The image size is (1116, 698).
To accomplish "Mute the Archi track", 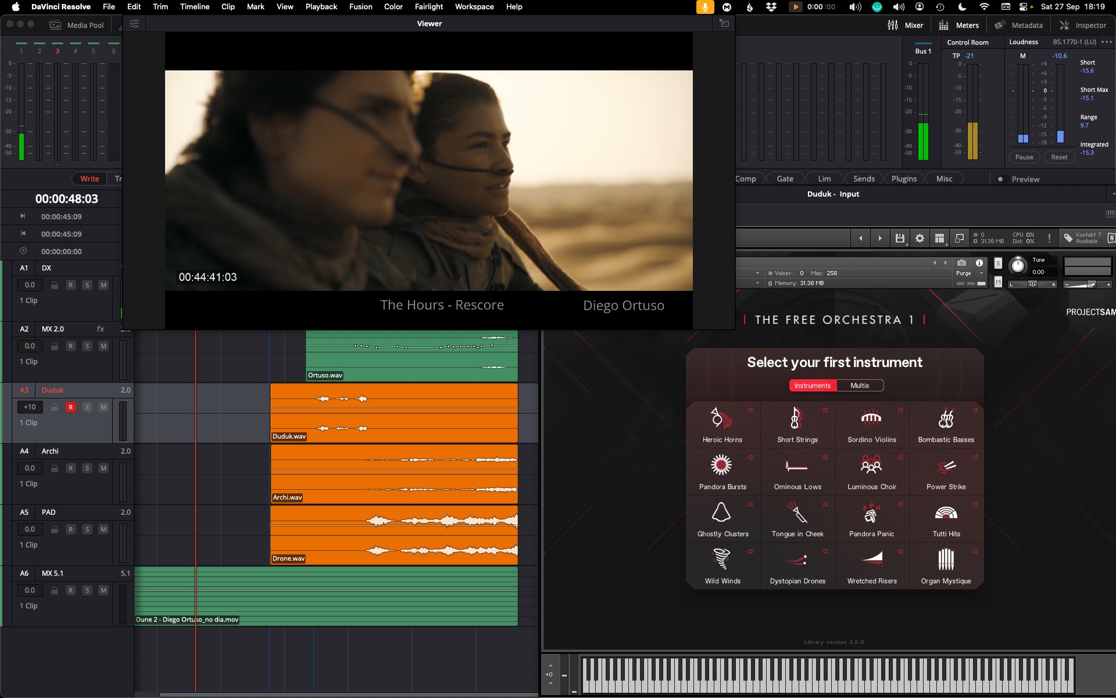I will pyautogui.click(x=103, y=468).
